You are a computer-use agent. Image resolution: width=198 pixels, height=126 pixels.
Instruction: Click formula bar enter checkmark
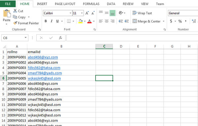click(51, 38)
